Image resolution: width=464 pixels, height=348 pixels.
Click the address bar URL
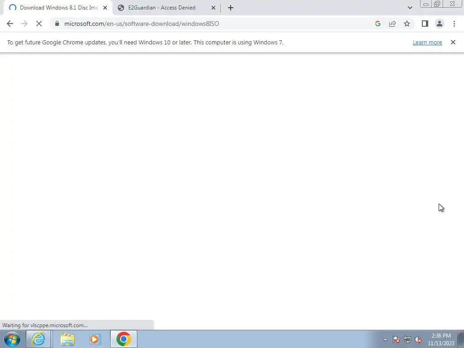pyautogui.click(x=141, y=24)
